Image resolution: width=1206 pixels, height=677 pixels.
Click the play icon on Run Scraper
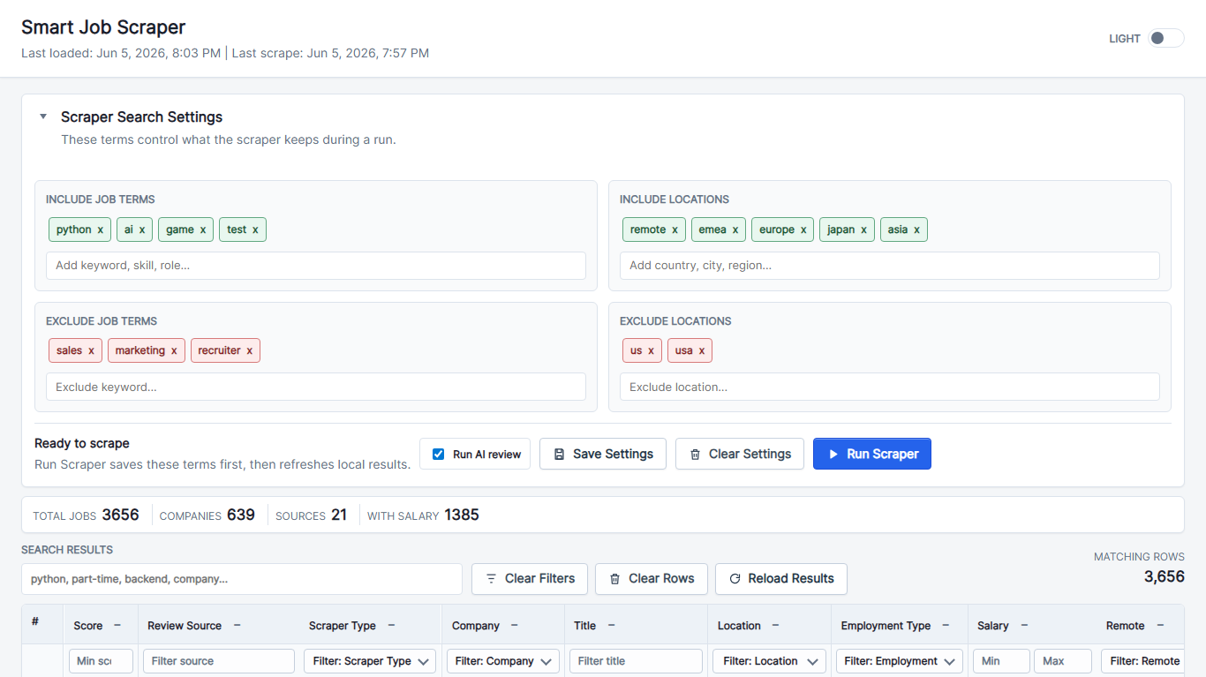click(x=833, y=454)
